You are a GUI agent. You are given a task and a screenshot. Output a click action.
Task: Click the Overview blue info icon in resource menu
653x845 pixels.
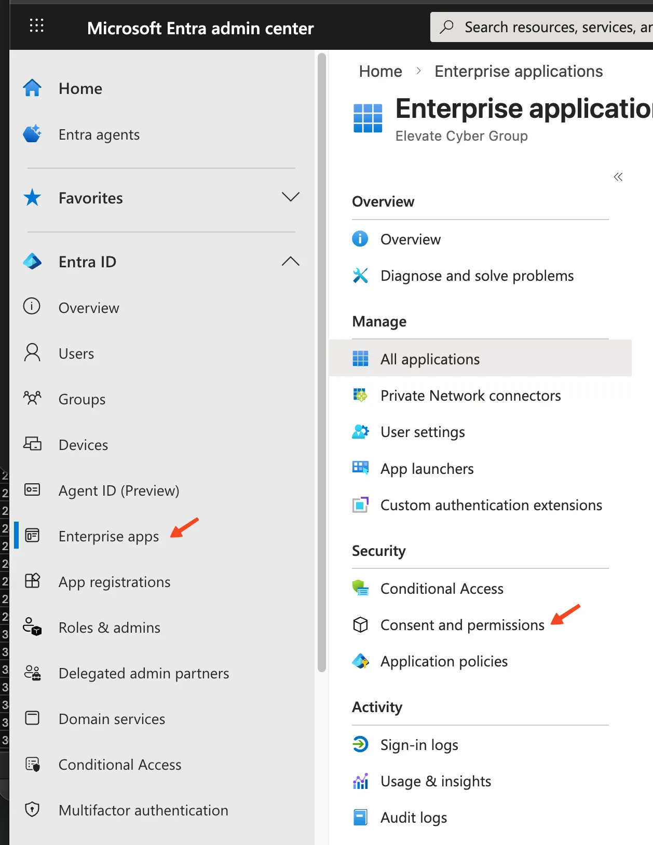pyautogui.click(x=360, y=239)
